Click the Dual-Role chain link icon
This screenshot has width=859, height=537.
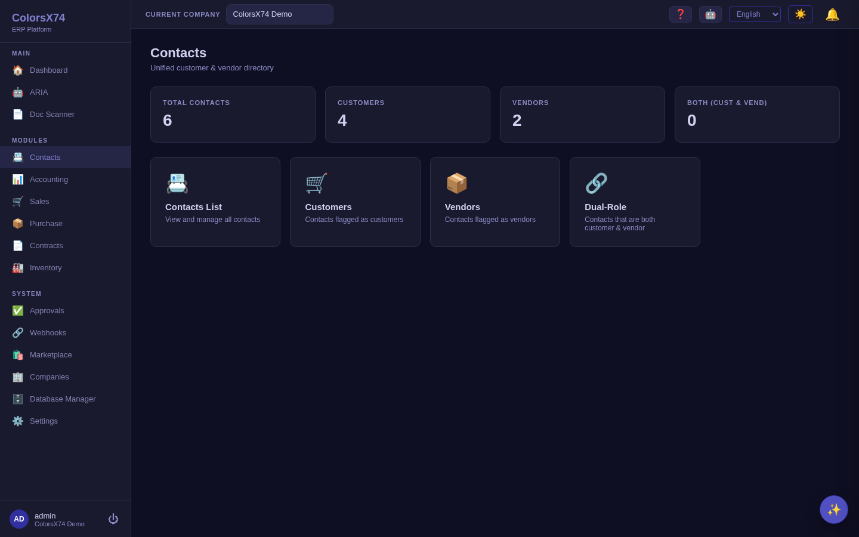pyautogui.click(x=597, y=183)
